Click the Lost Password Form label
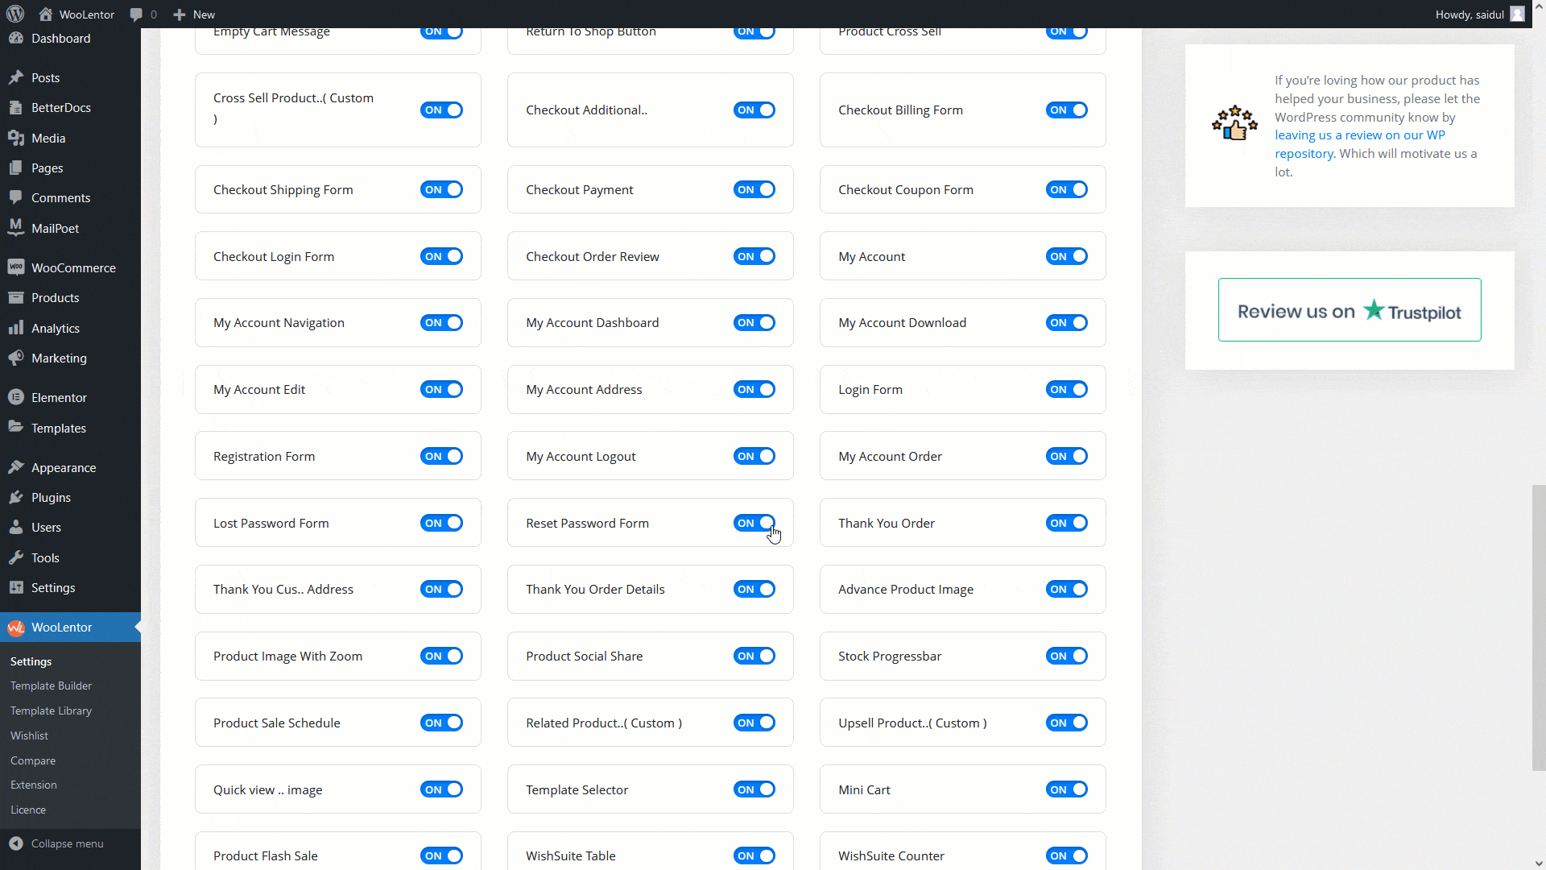Image resolution: width=1546 pixels, height=870 pixels. click(271, 523)
